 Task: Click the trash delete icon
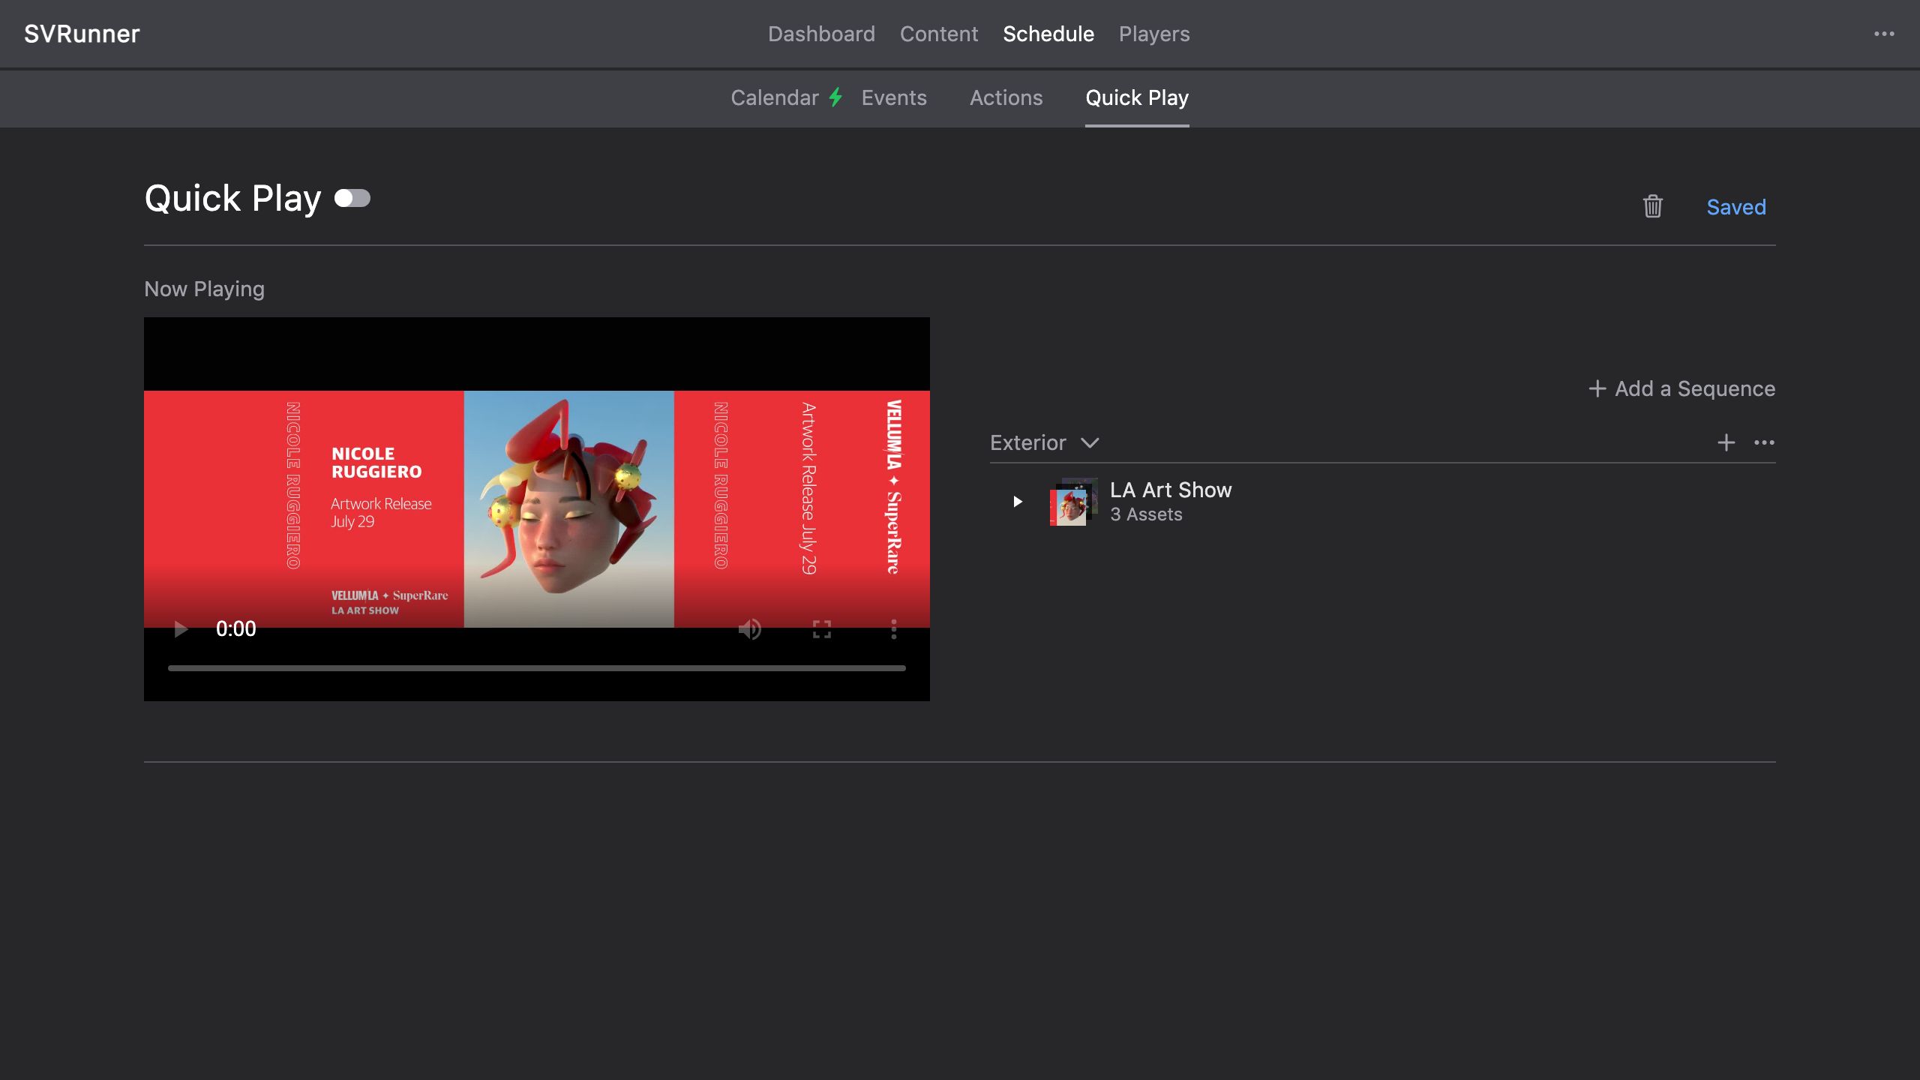(x=1652, y=206)
